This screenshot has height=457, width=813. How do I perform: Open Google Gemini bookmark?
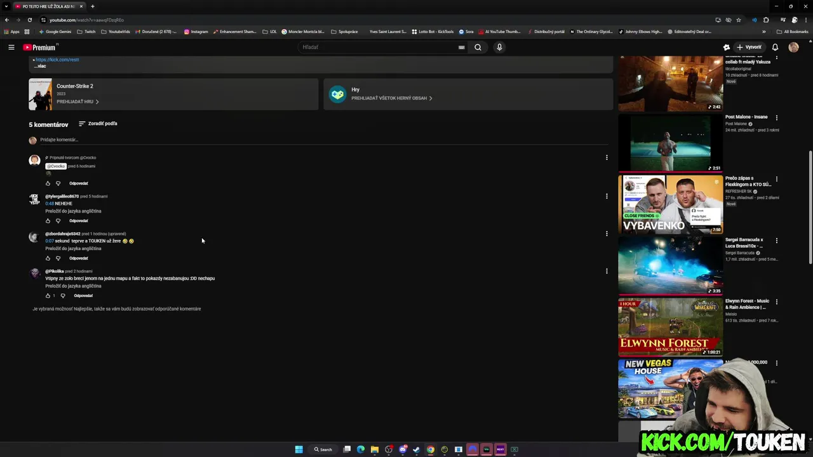point(55,31)
